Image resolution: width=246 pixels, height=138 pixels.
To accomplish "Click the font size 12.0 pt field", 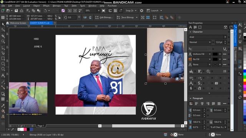I will pos(219,42).
